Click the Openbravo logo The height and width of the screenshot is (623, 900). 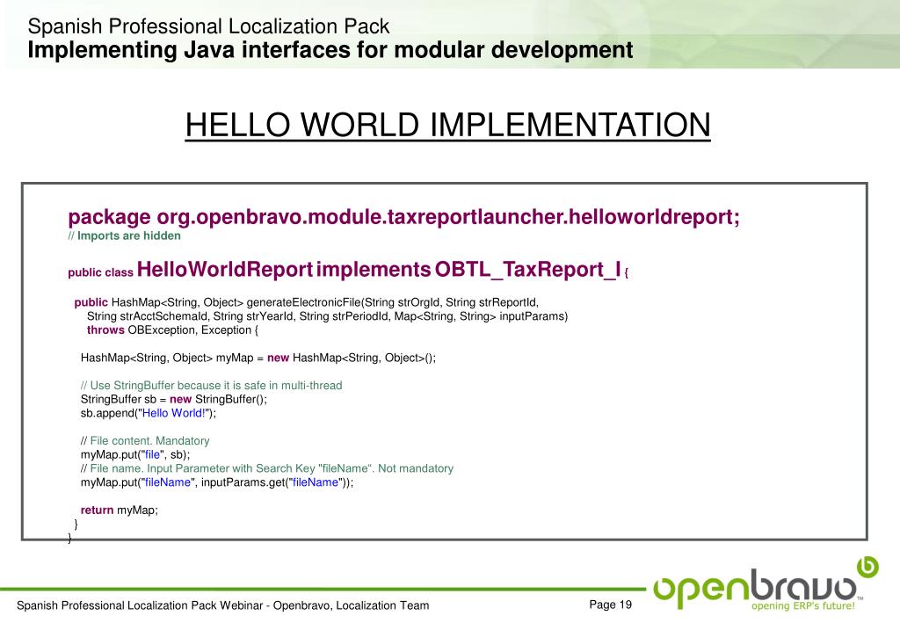tap(766, 583)
